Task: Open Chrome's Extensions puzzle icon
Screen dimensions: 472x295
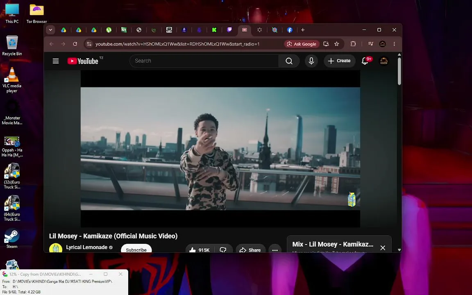Action: tap(353, 44)
